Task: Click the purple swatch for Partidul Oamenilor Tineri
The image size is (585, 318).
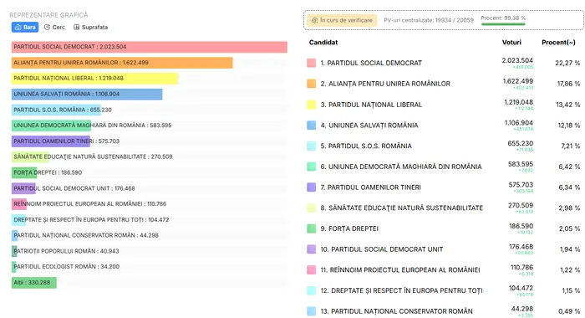Action: (x=311, y=187)
